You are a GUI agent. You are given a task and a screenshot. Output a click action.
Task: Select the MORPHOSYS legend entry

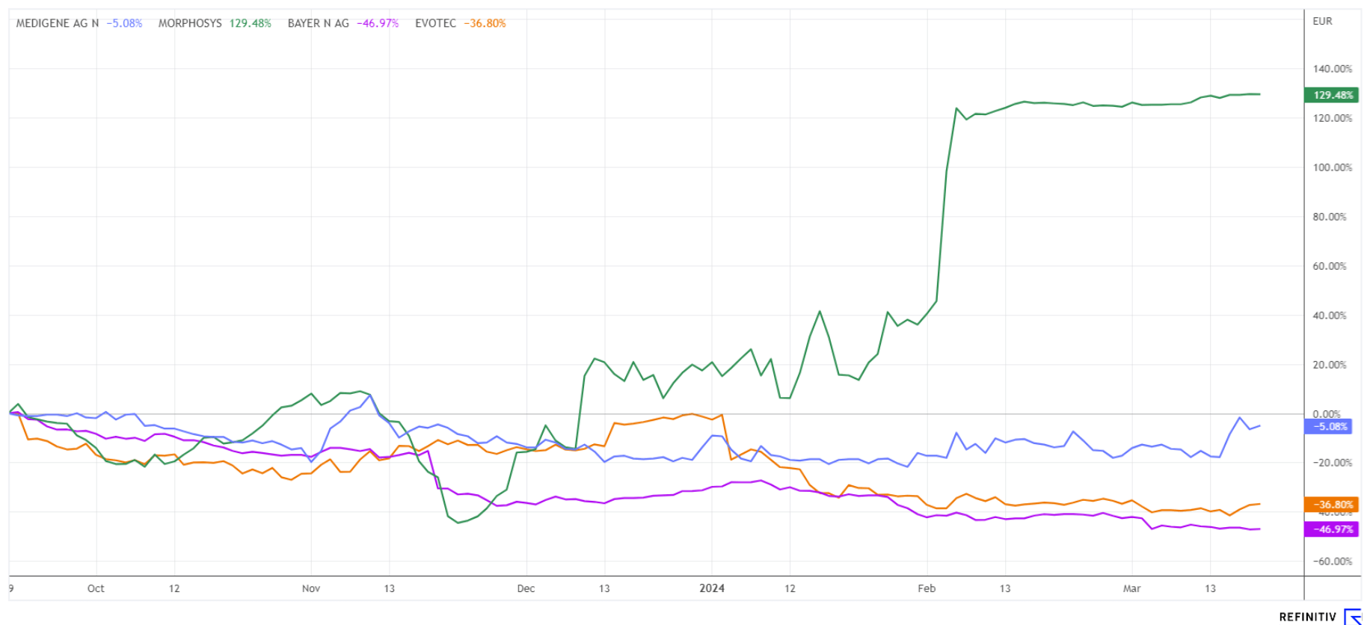coord(190,23)
